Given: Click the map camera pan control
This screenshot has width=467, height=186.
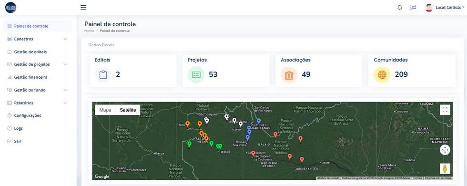Looking at the screenshot, I should click(445, 150).
